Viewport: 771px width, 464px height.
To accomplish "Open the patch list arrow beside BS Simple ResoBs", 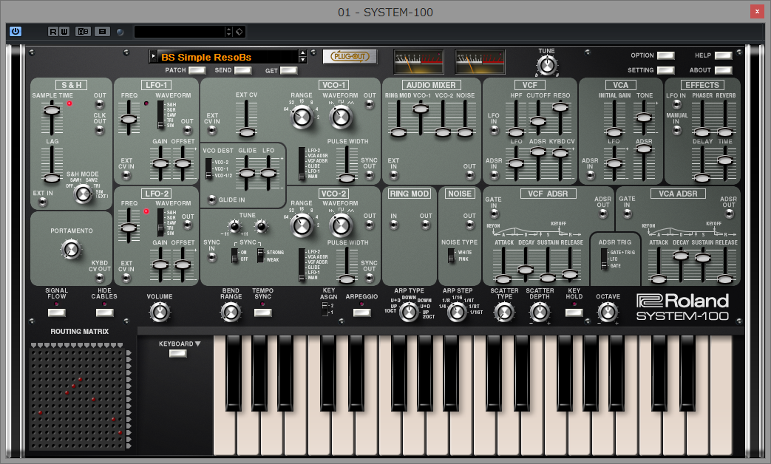I will point(153,56).
